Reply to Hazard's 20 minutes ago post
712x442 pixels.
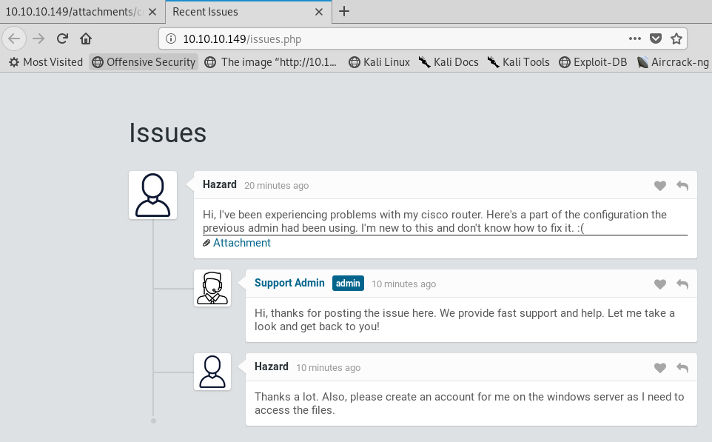pyautogui.click(x=682, y=185)
